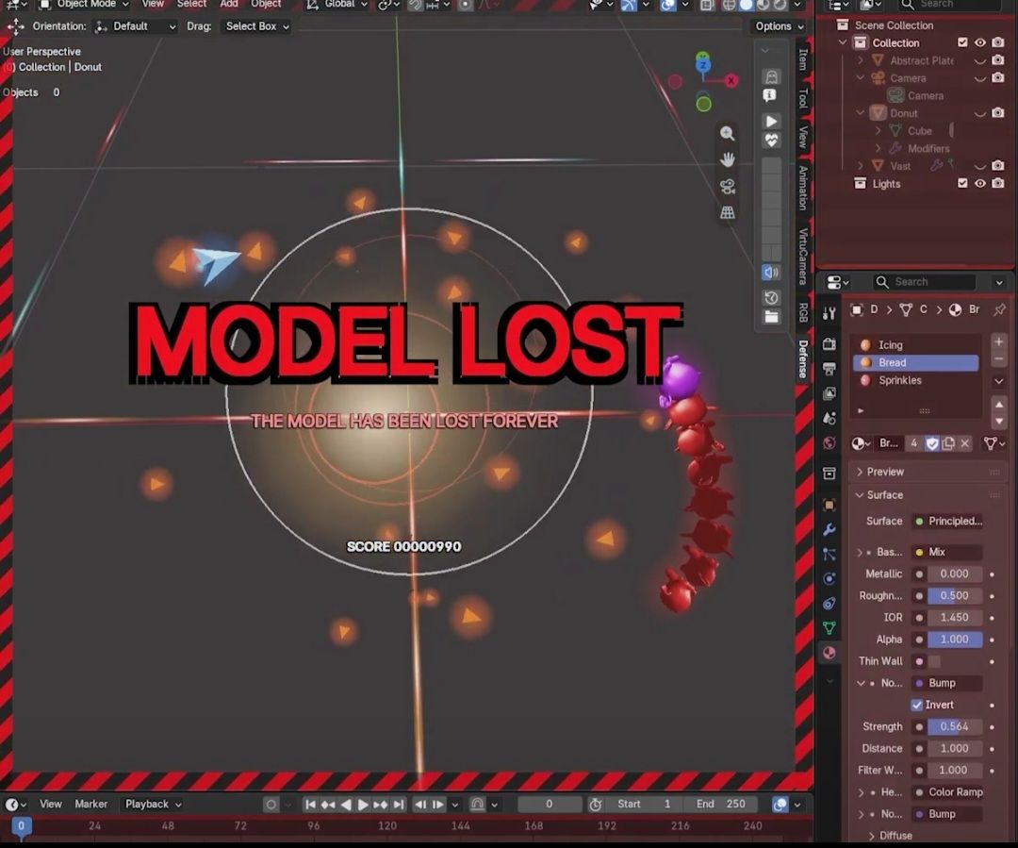Open the Orientation Default dropdown

click(137, 26)
